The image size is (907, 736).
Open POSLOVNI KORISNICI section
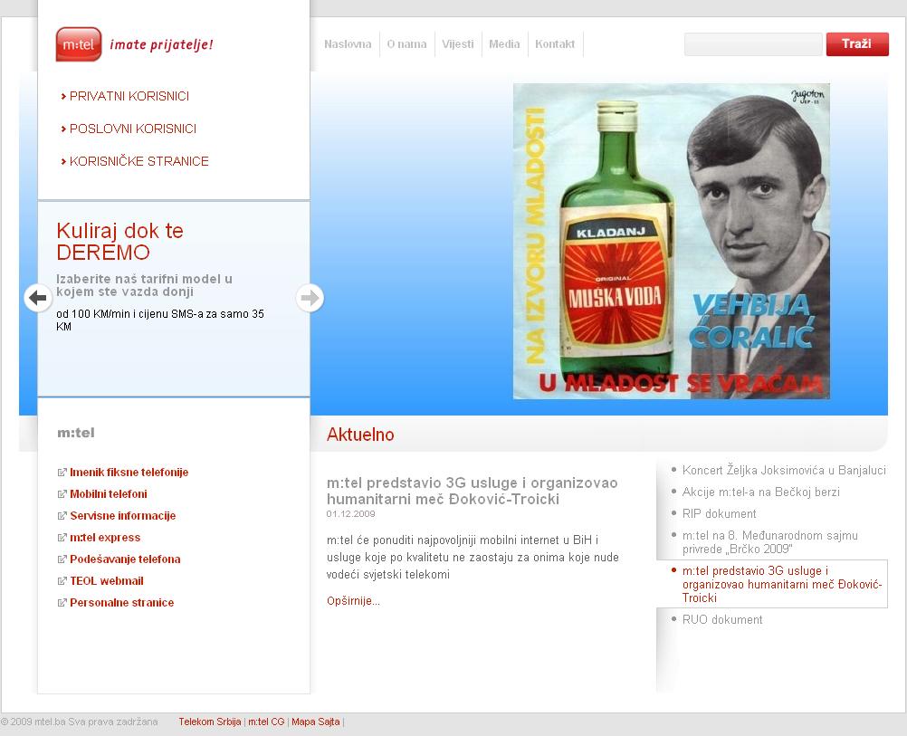[x=133, y=129]
